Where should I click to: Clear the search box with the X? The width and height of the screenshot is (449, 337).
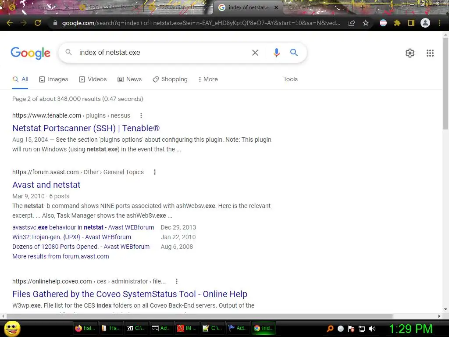pos(255,53)
